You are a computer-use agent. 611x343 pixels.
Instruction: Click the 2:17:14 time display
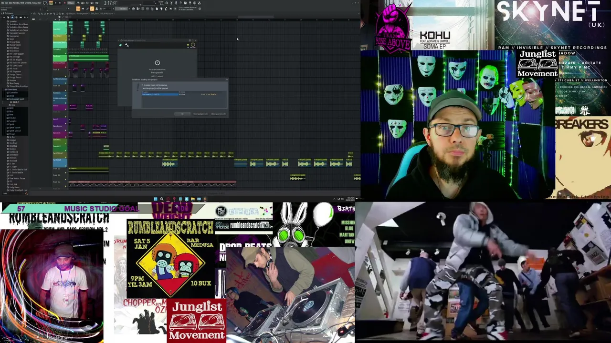click(110, 3)
